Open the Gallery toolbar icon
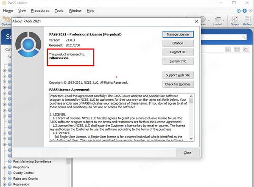Image resolution: width=254 pixels, height=187 pixels. click(247, 21)
